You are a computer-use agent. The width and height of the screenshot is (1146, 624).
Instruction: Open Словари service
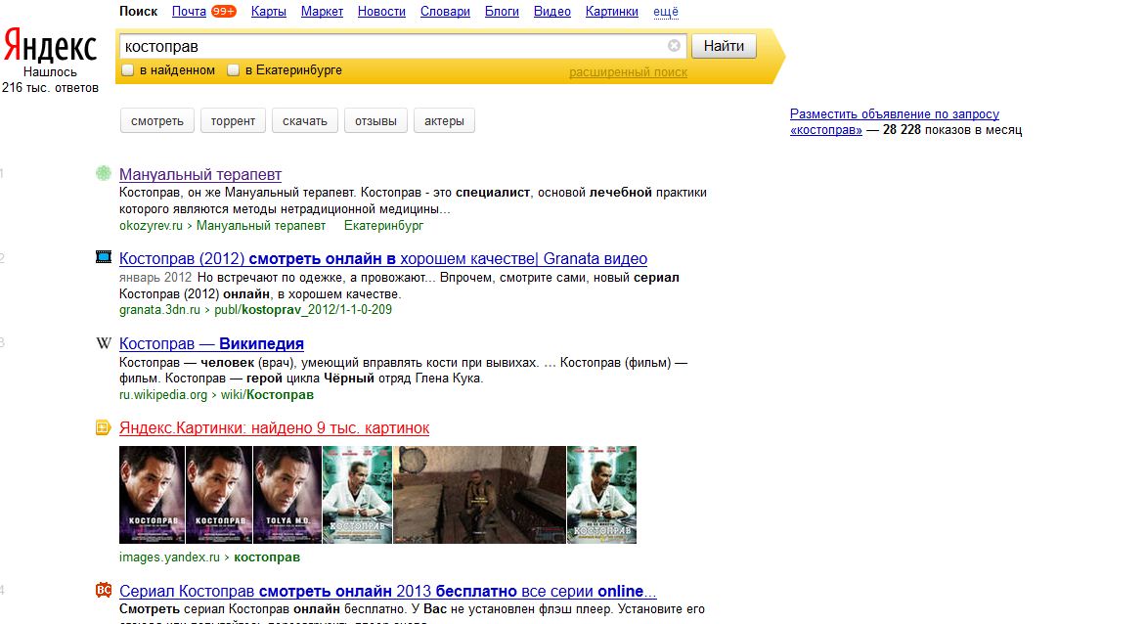(445, 12)
